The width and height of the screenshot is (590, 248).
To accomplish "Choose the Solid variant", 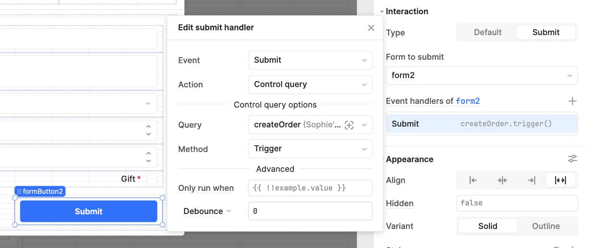I will 487,226.
